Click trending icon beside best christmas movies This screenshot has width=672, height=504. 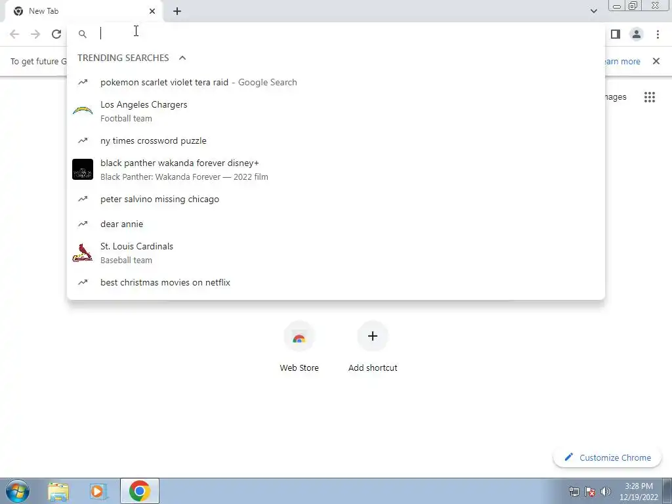[82, 282]
